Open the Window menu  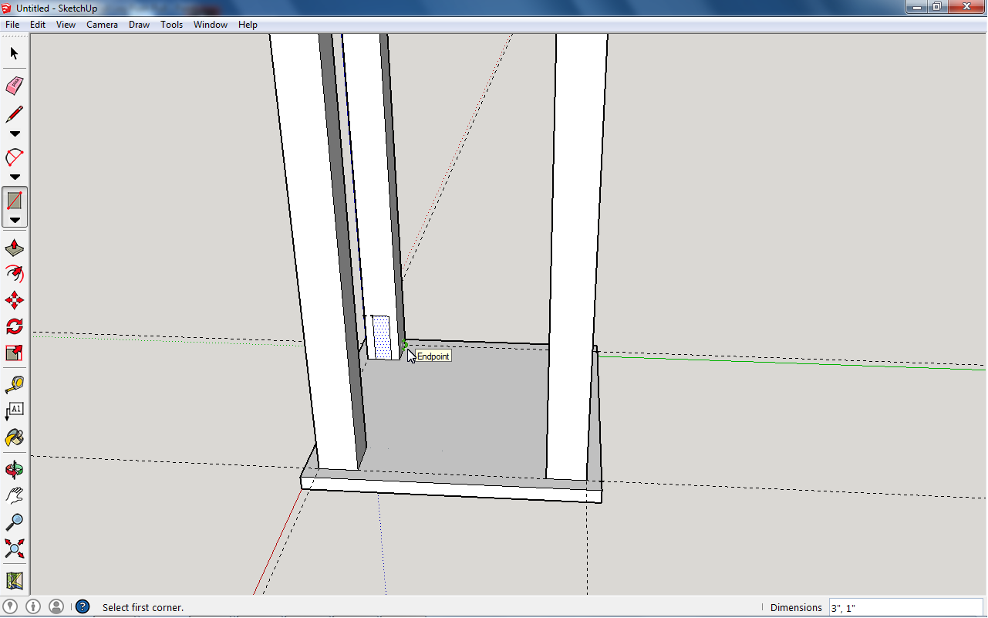[211, 25]
